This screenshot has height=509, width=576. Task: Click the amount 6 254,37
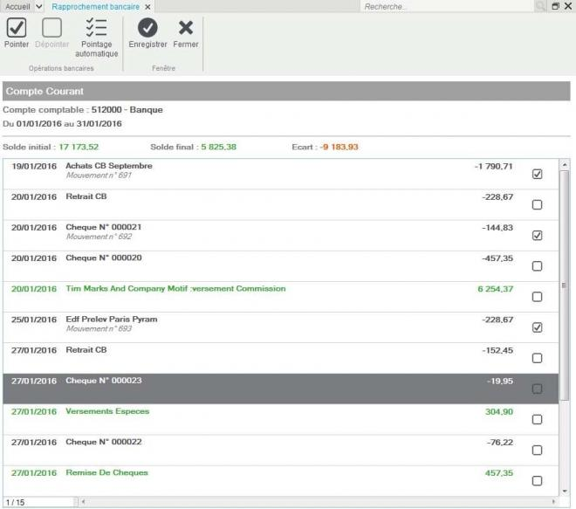495,289
